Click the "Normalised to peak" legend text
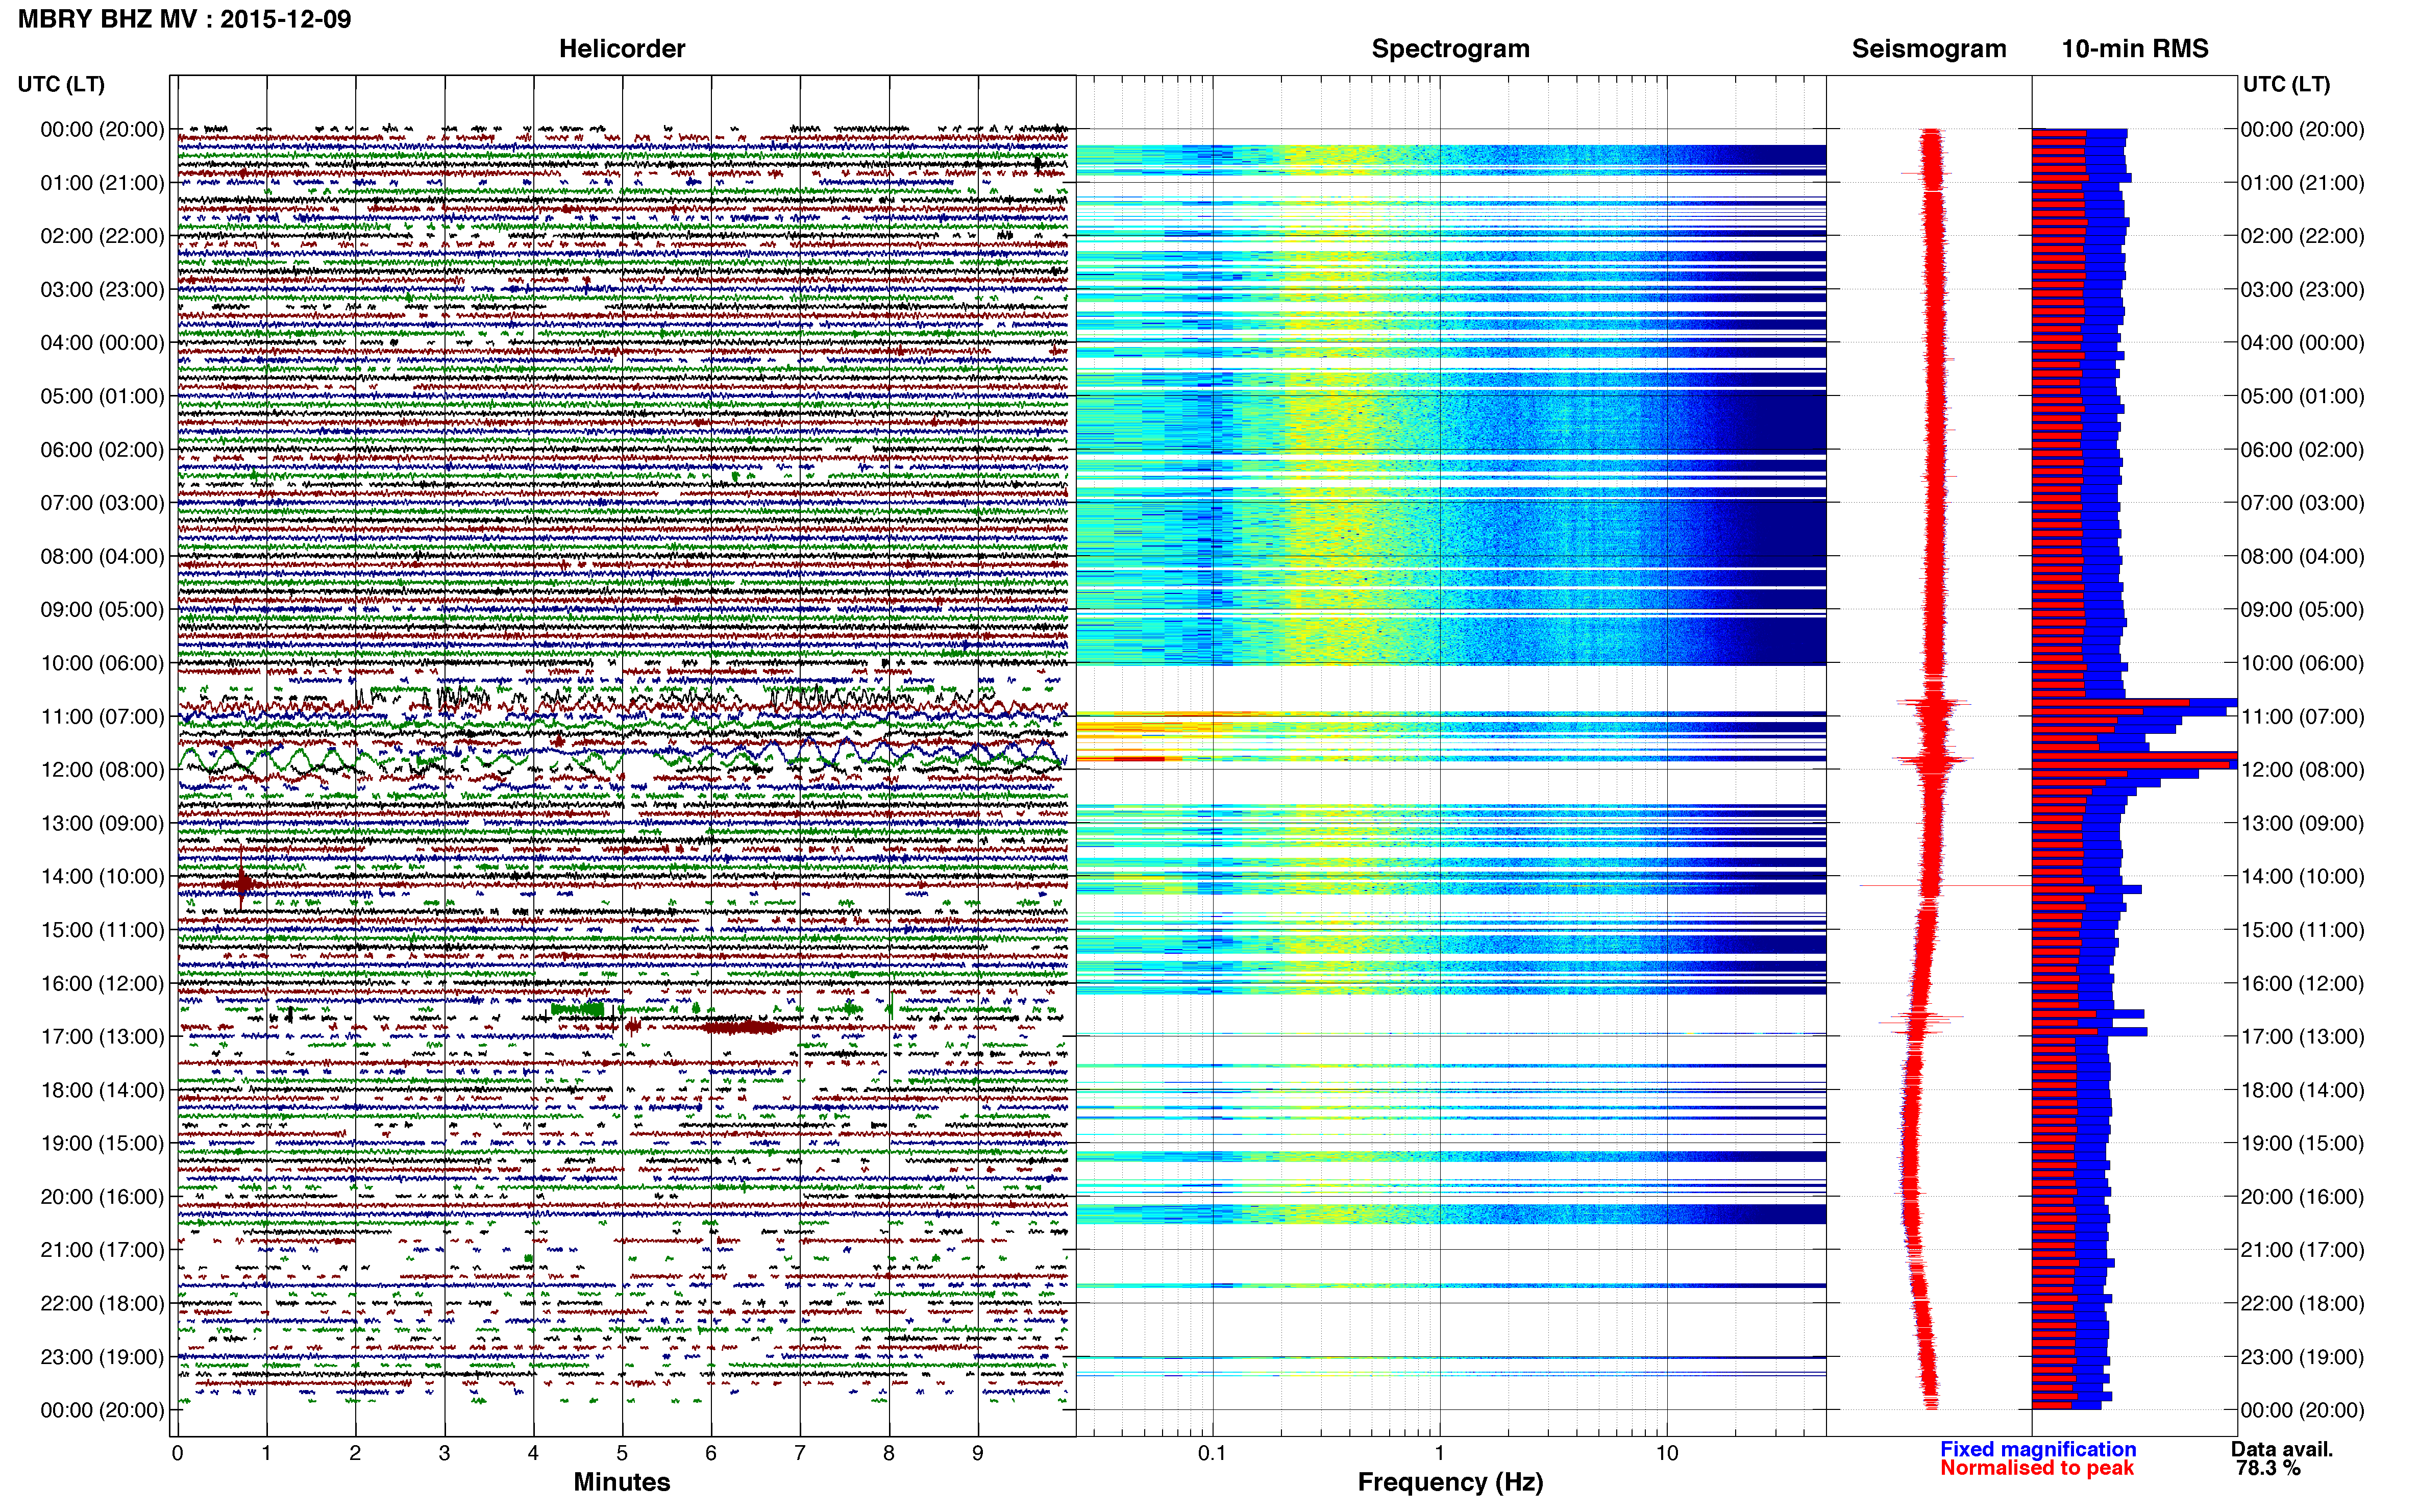Image resolution: width=2419 pixels, height=1512 pixels. [x=2037, y=1468]
